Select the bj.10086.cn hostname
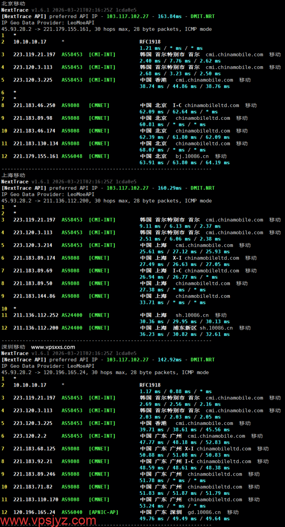285x527 pixels. click(192, 156)
